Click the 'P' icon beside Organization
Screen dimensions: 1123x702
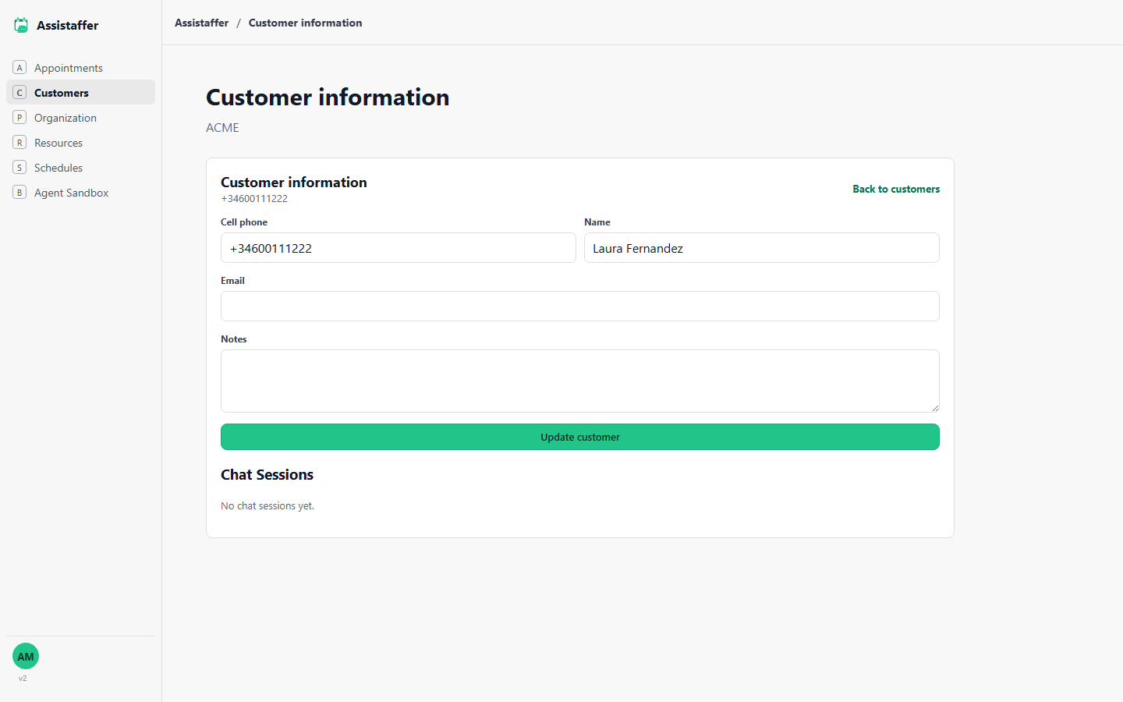click(x=19, y=118)
